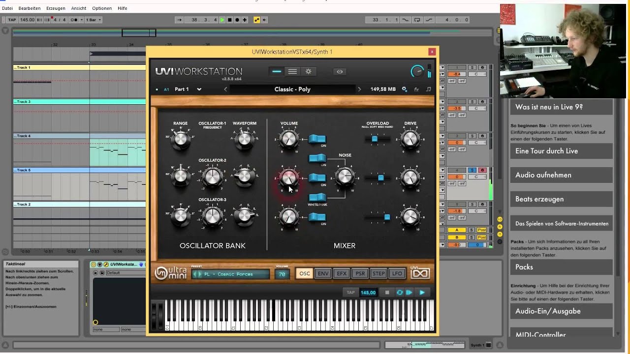Image resolution: width=630 pixels, height=354 pixels.
Task: Open 'Audio aufnehmen' lesson
Action: [x=562, y=175]
